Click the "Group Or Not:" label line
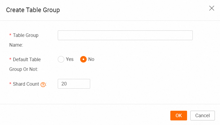The width and height of the screenshot is (220, 125). tap(23, 69)
